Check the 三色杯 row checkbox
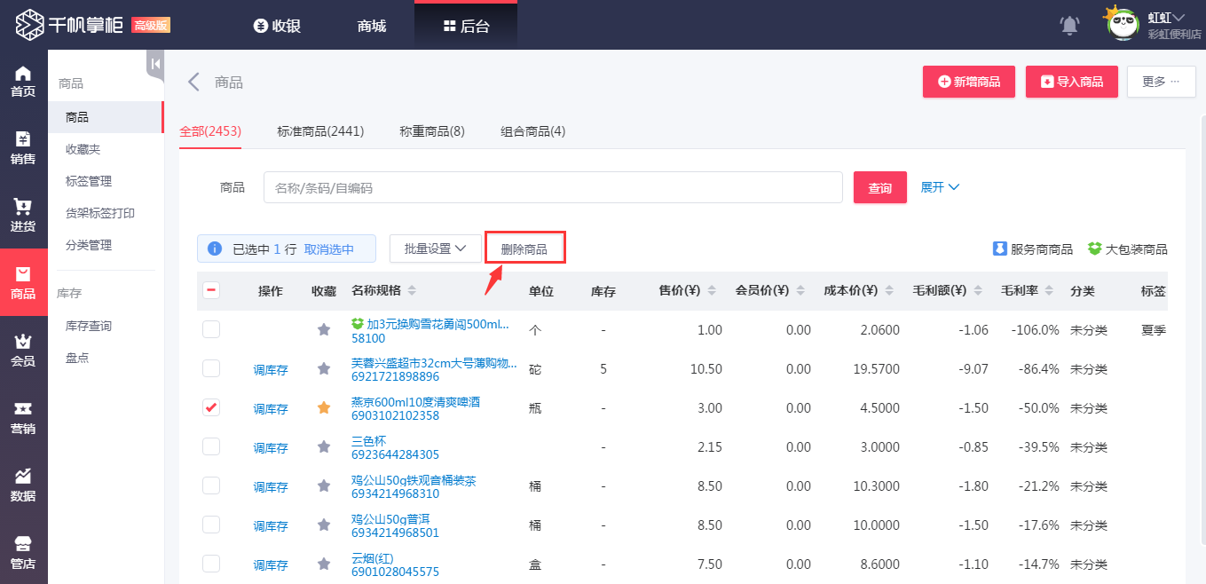This screenshot has height=584, width=1206. click(x=210, y=446)
